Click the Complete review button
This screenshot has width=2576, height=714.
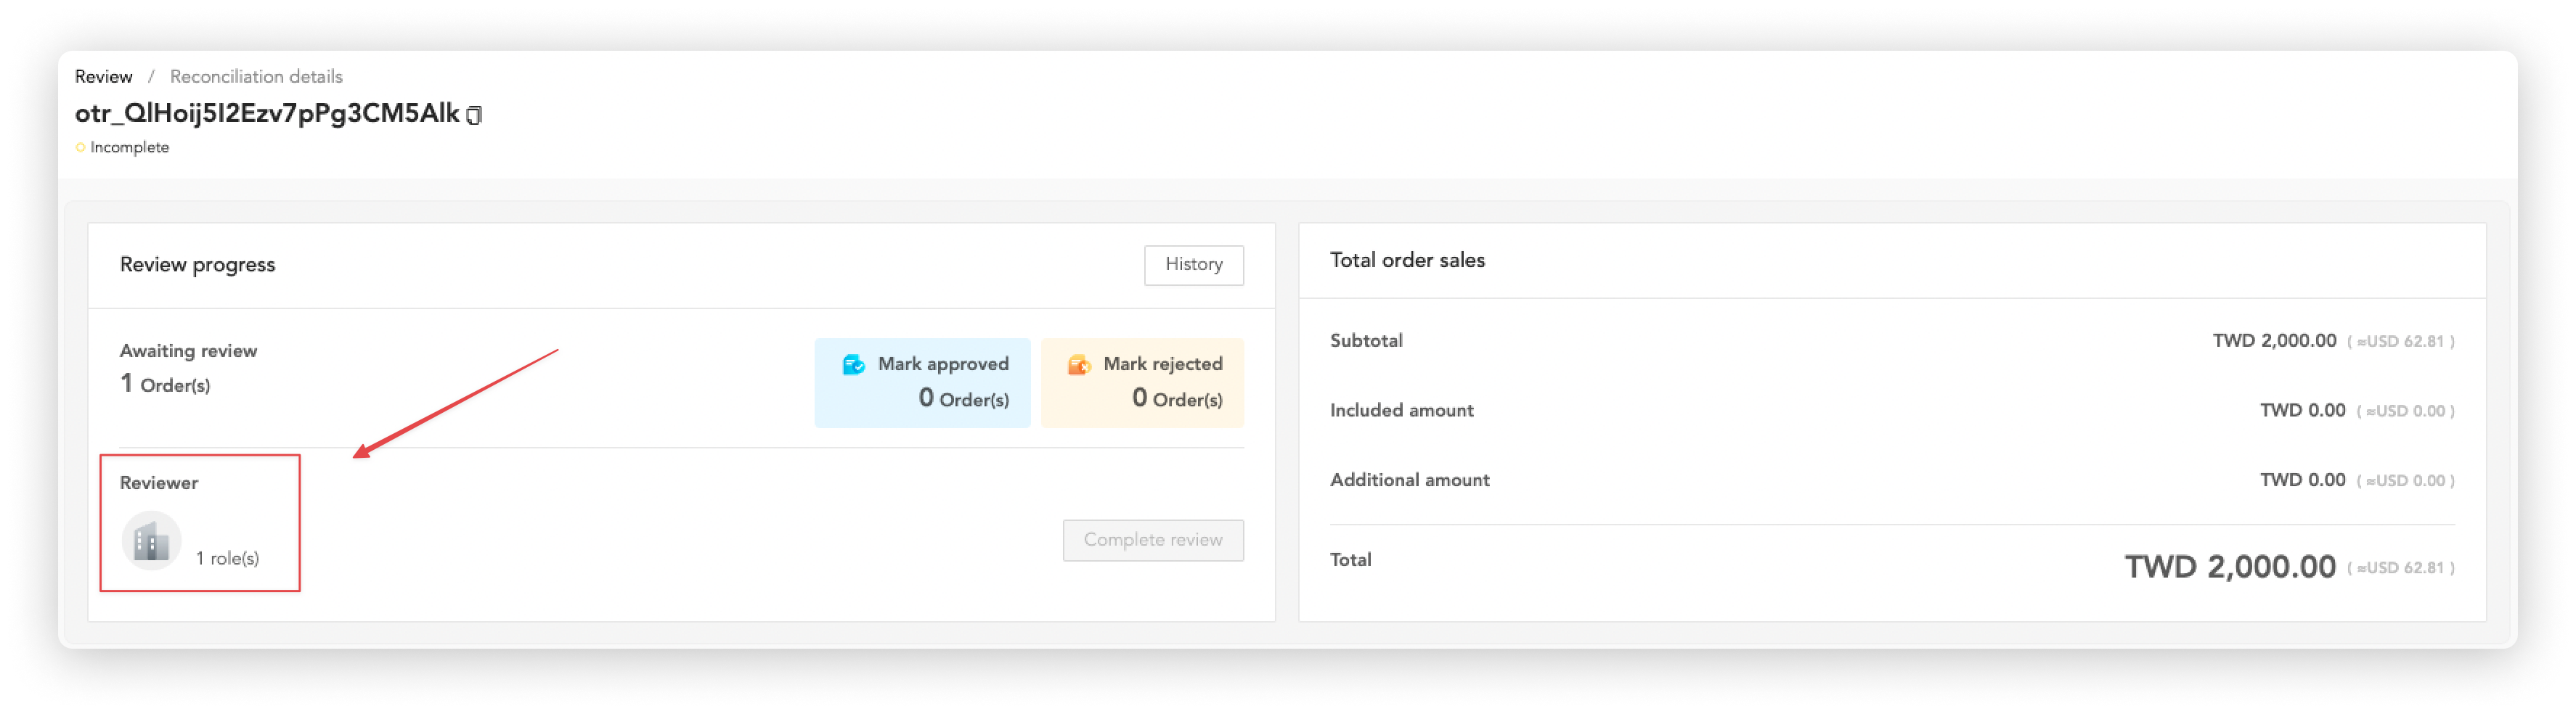click(1152, 540)
